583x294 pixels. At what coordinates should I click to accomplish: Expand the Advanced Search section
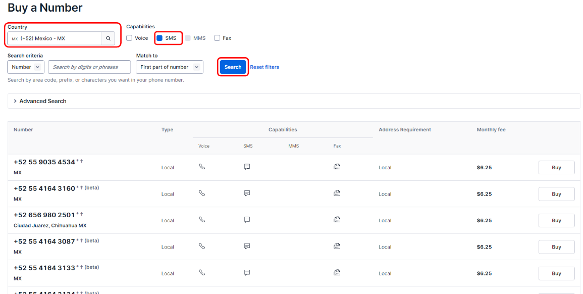point(42,101)
